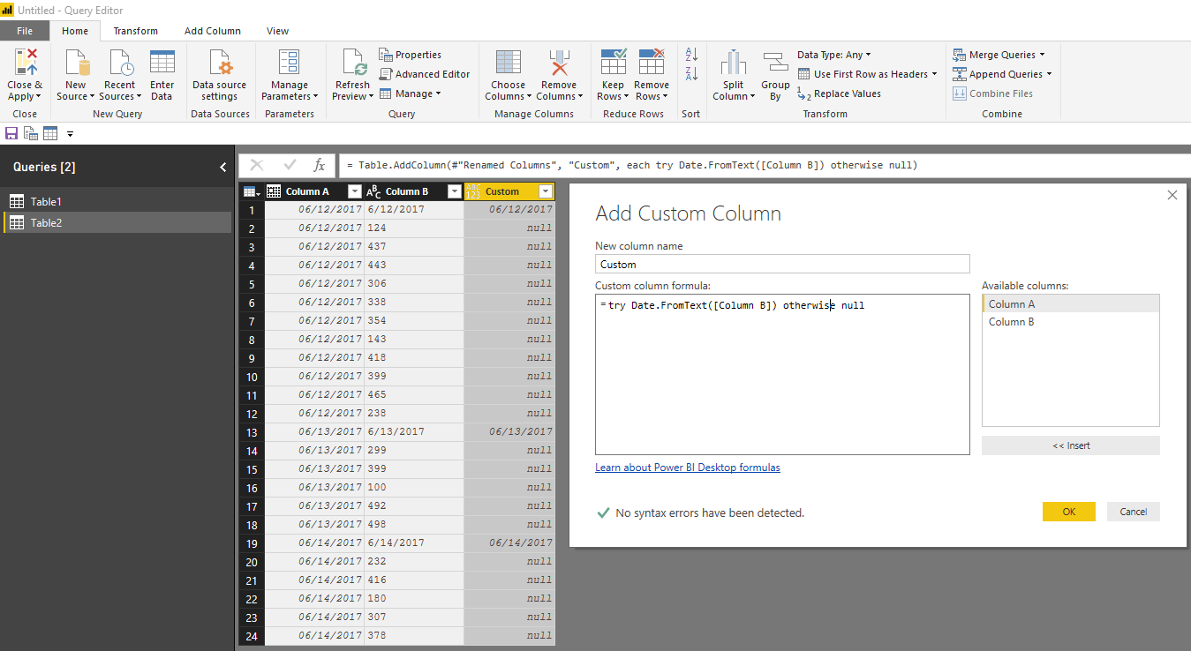Click the Choose Columns icon
This screenshot has height=651, width=1191.
509,63
